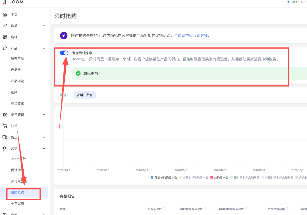Sort table by 限时抢购购买次数 arrows

[206, 208]
